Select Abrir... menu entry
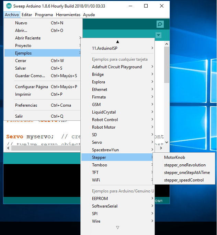Viewport: 217px width, 235px height. (43, 31)
